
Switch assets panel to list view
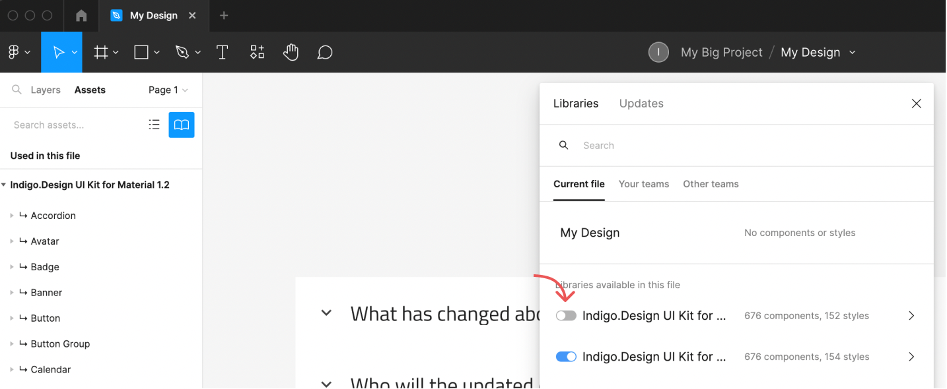(154, 124)
